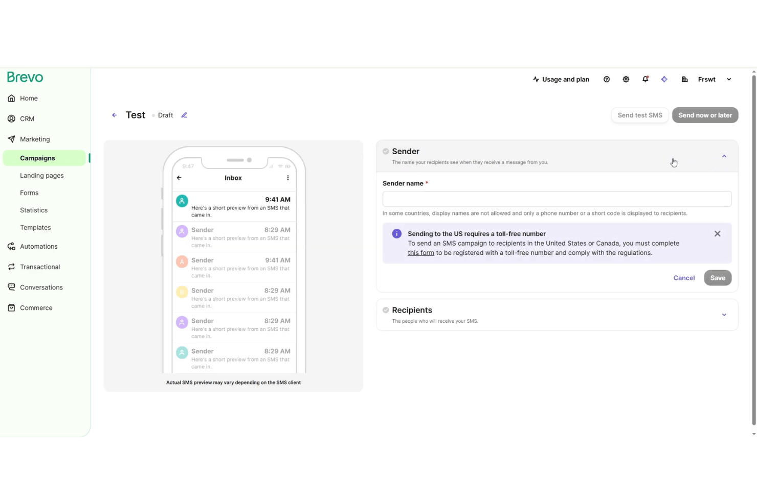Click the Recipients status check circle
Screen dimensions: 757x504
386,310
